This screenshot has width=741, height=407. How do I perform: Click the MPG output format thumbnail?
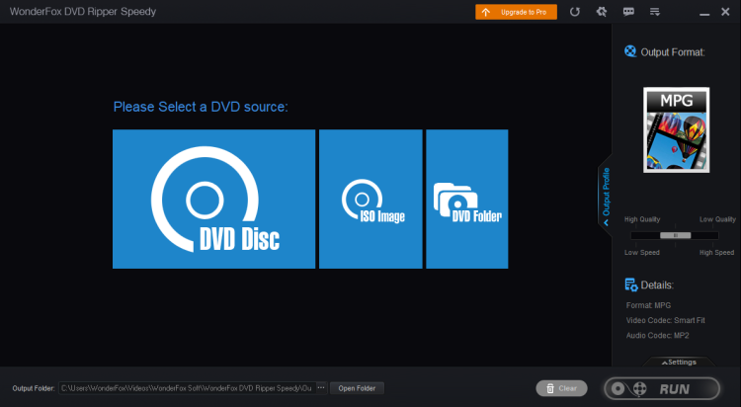pyautogui.click(x=677, y=129)
